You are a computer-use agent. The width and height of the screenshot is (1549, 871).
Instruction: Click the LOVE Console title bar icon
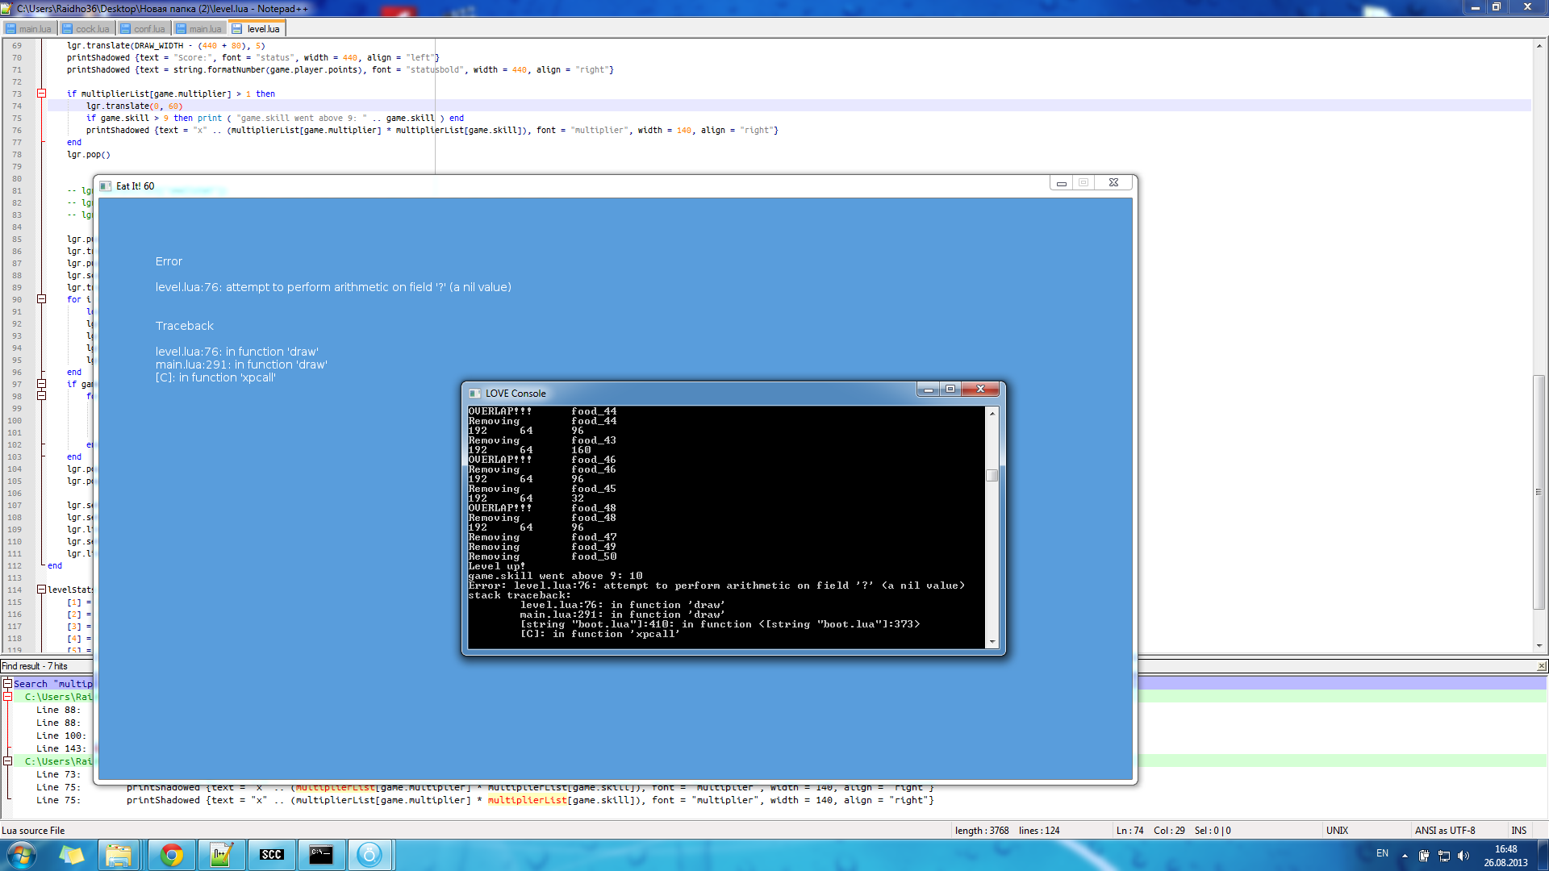[474, 394]
